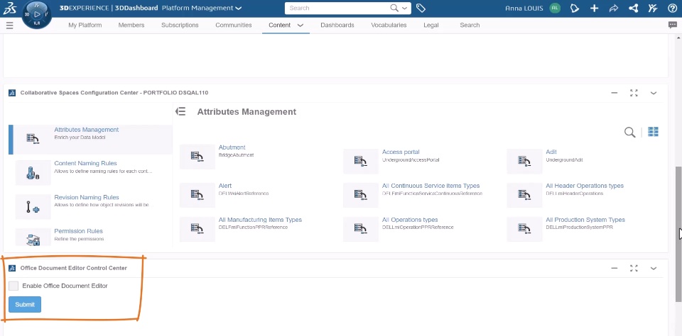Click the search magnifier in Attributes Management
The width and height of the screenshot is (682, 336).
tap(629, 133)
